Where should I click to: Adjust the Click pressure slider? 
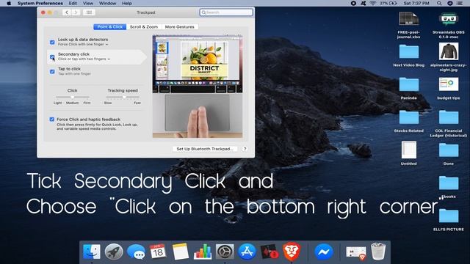72,97
